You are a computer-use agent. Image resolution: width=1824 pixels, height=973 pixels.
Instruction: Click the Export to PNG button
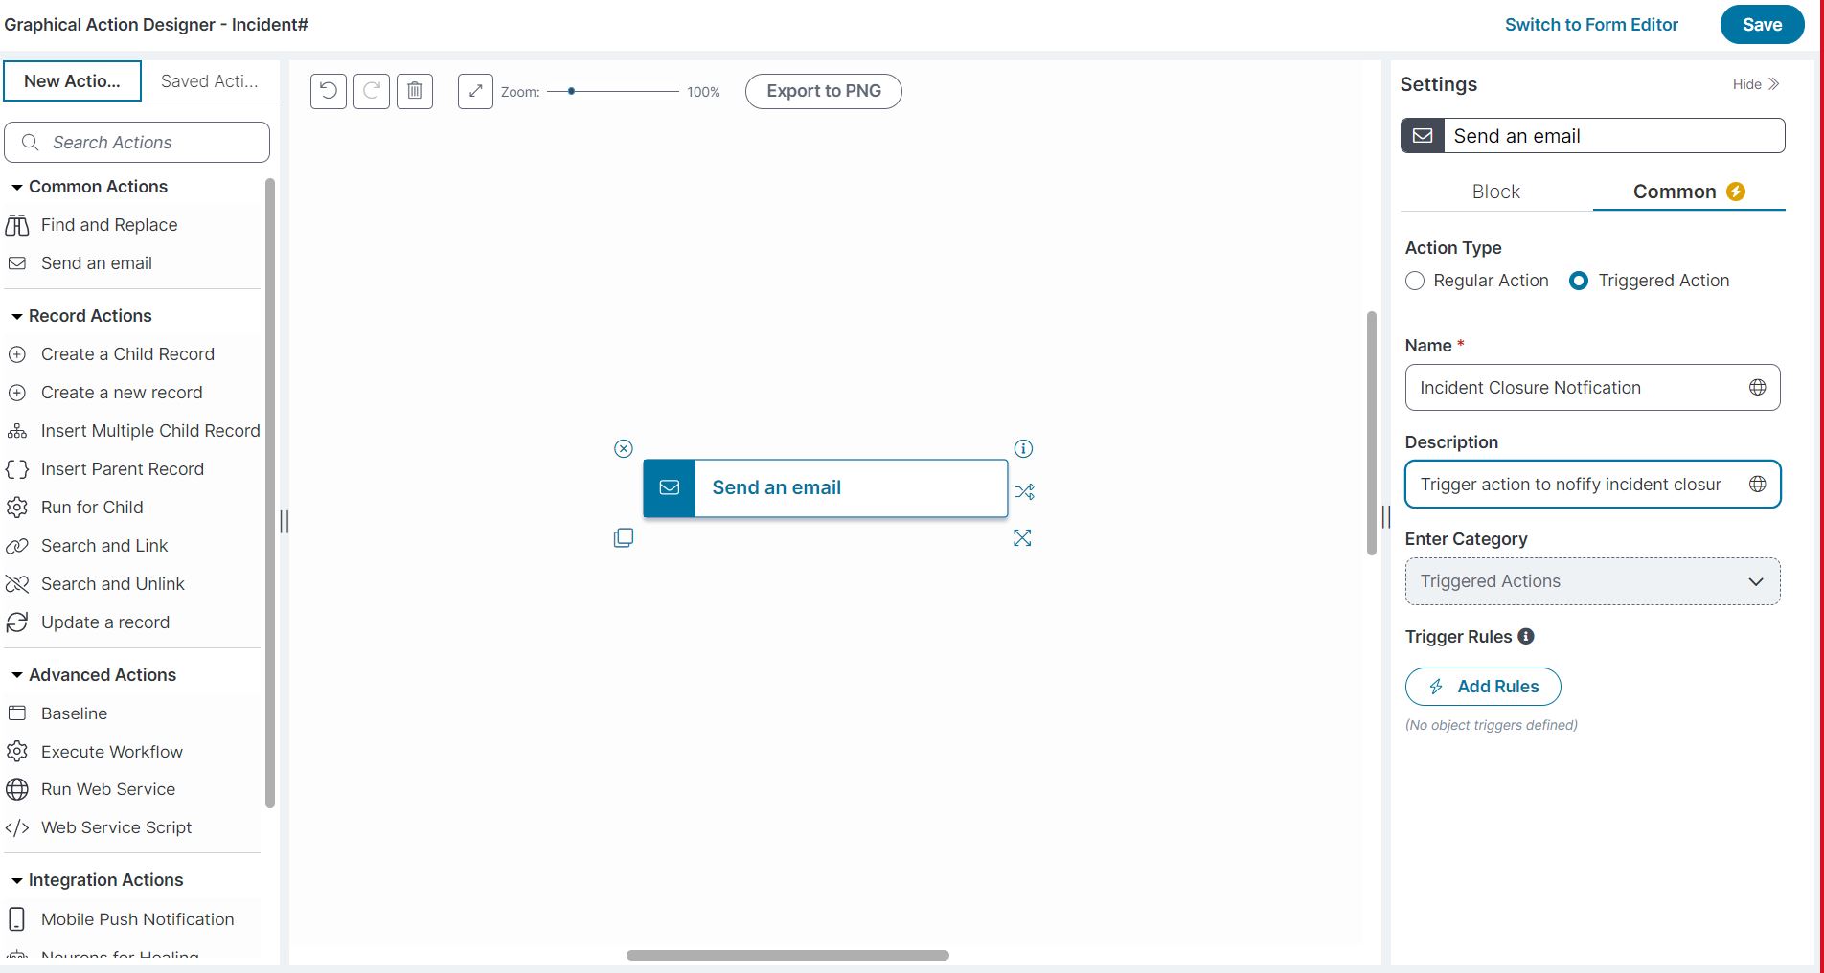[x=822, y=91]
